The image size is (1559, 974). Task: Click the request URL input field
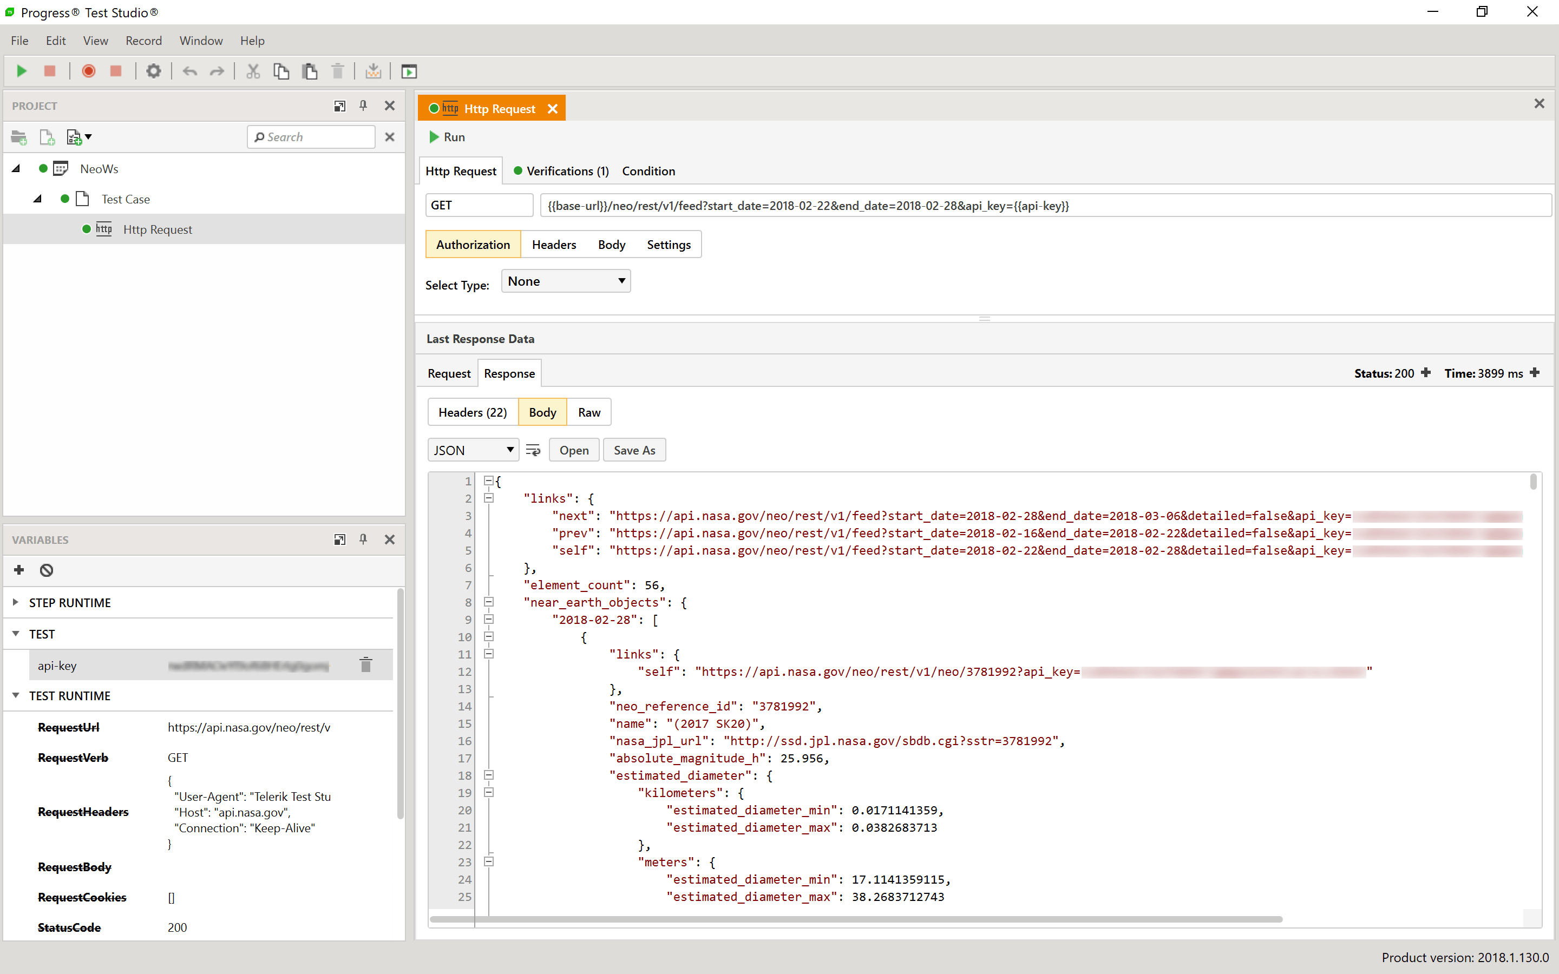1046,206
